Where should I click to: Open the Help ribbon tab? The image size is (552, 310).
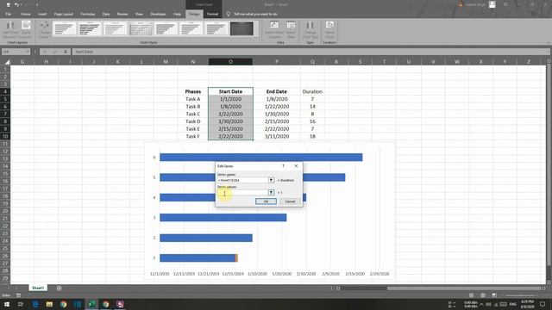point(177,14)
